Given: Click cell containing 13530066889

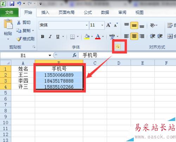Looking at the screenshot, I should (59, 75).
